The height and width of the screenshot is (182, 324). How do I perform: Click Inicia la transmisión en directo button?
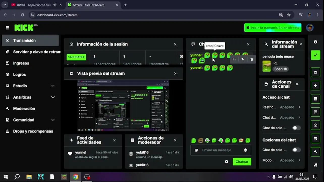[x=273, y=28]
